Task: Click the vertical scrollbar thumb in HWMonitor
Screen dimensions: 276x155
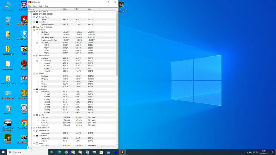Action: pos(117,44)
